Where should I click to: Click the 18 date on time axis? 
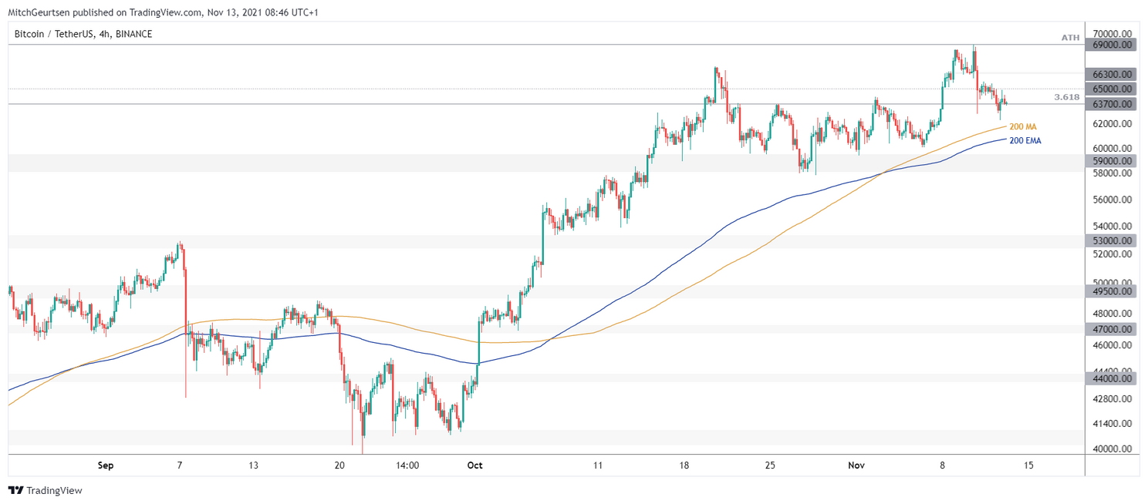point(684,465)
